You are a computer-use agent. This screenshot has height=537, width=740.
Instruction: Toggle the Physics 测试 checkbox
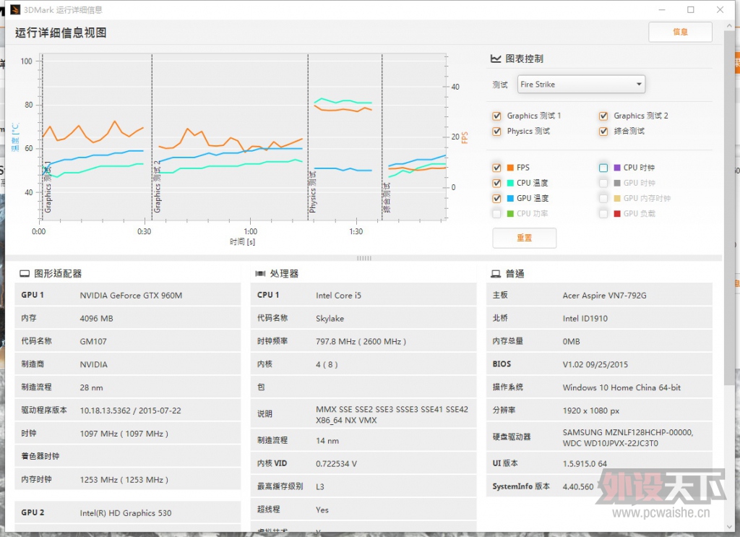[496, 132]
